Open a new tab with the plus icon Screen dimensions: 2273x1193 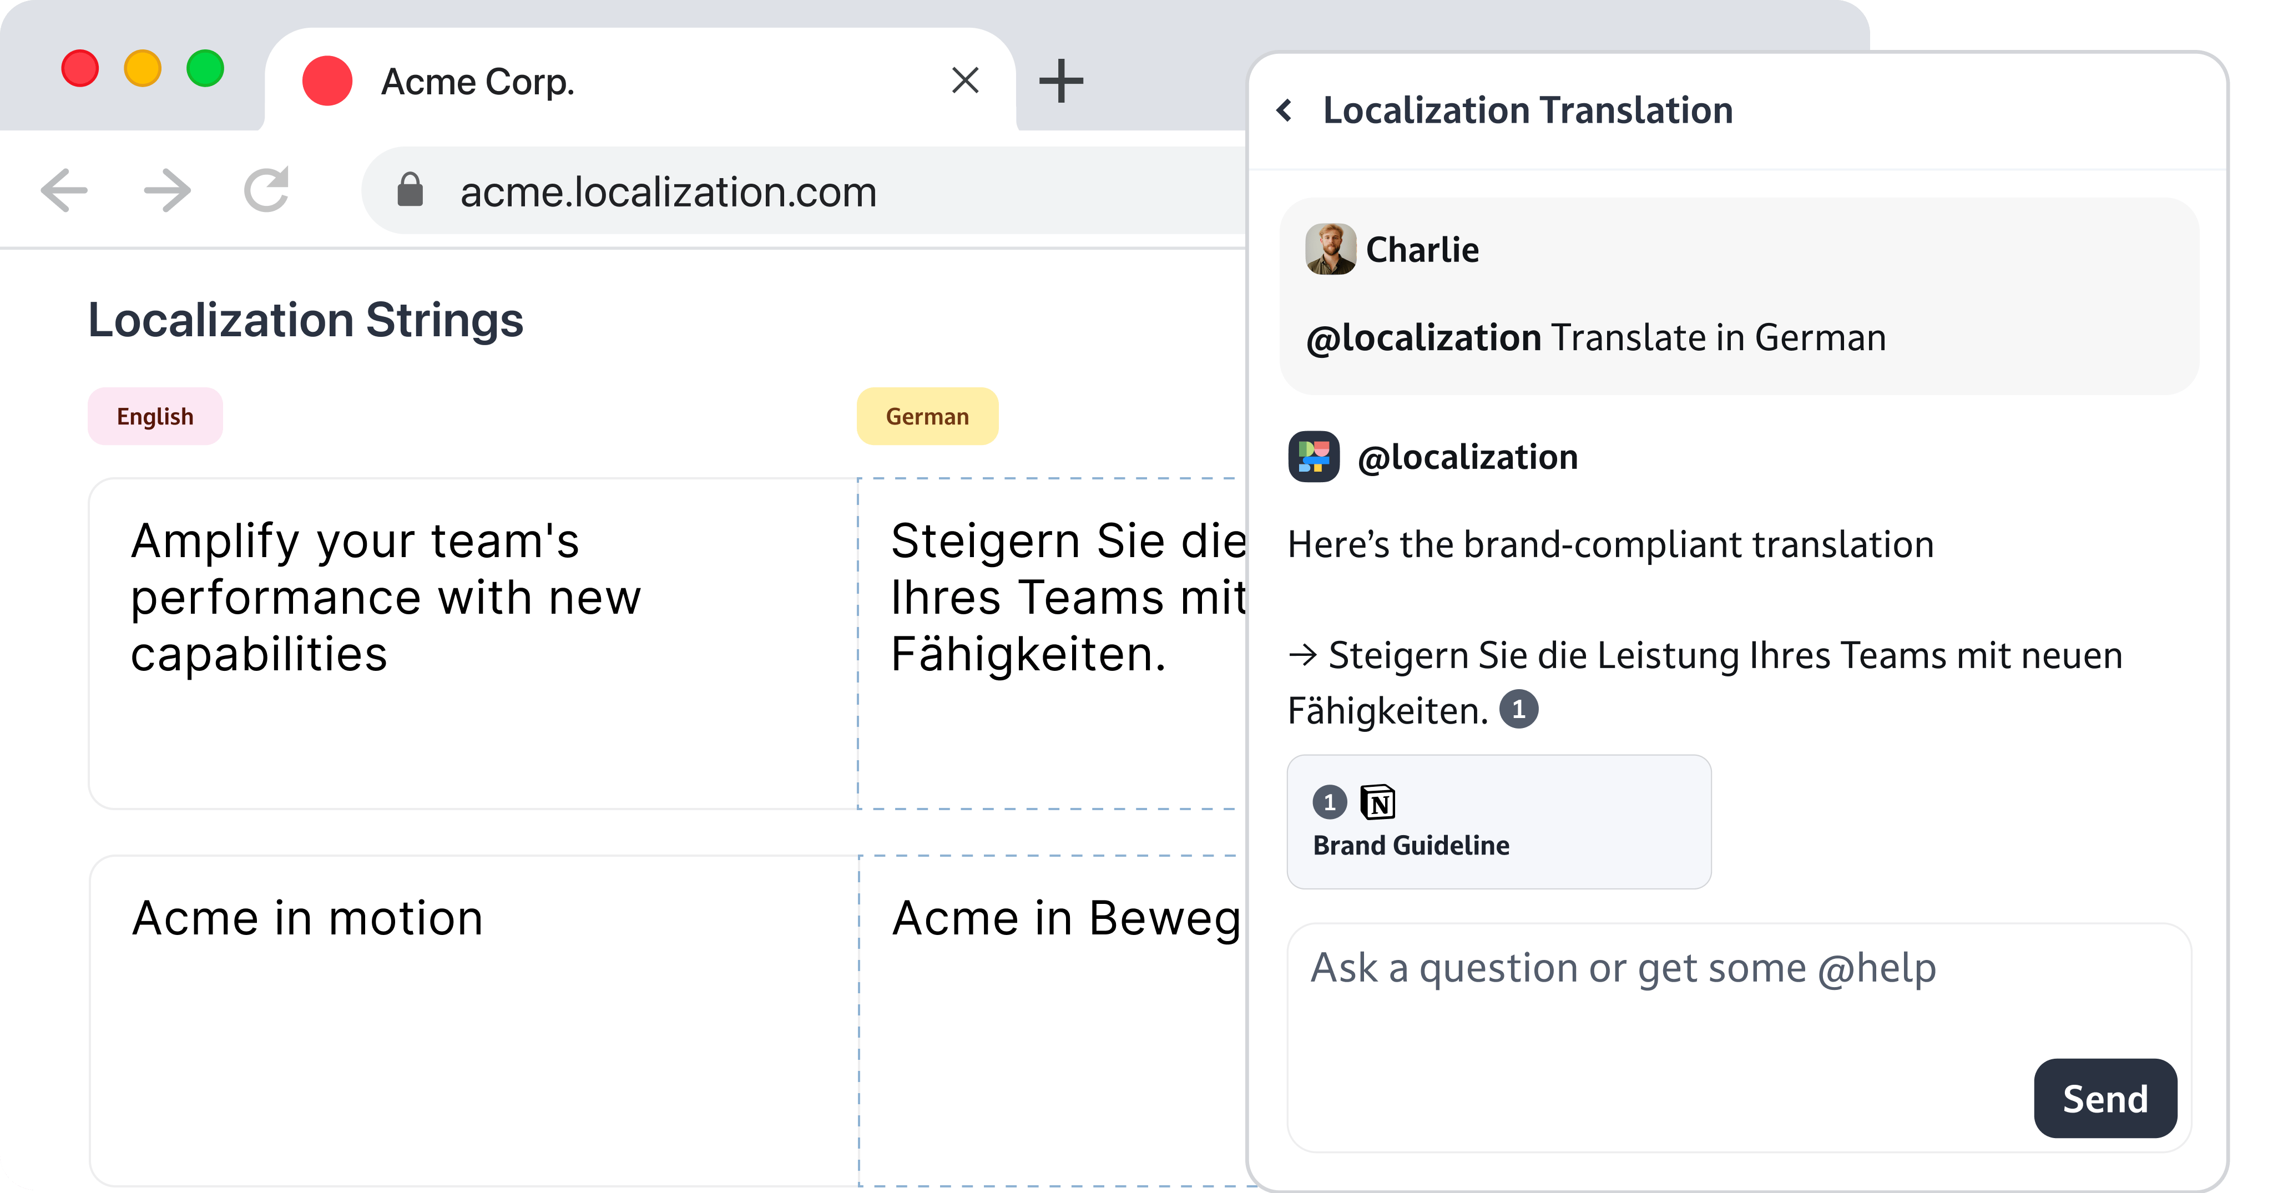point(1060,81)
